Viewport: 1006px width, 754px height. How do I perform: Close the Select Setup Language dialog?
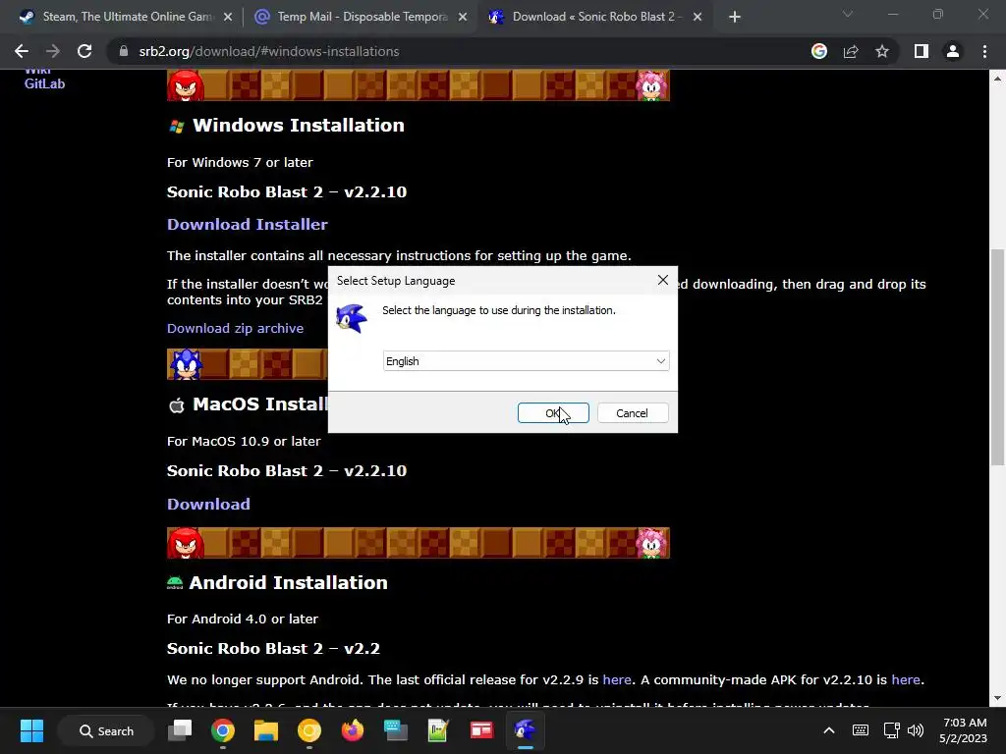(663, 280)
